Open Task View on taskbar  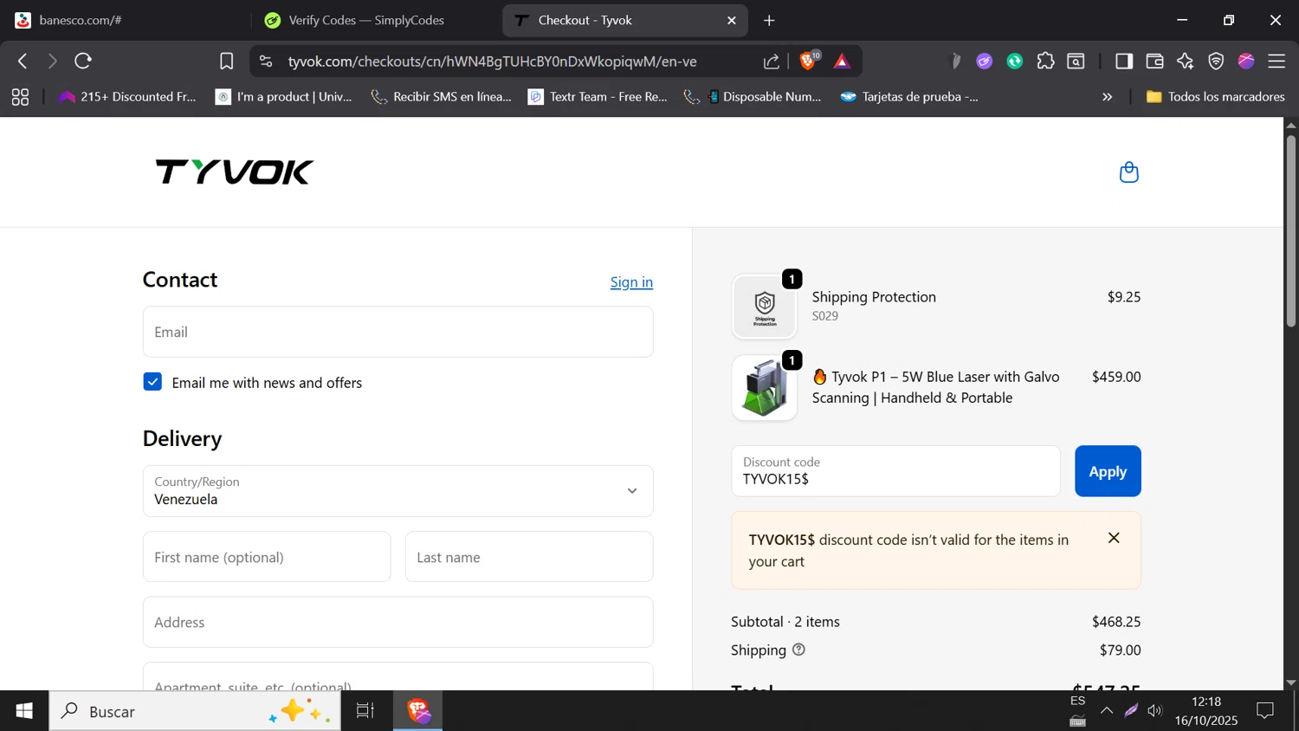point(365,711)
